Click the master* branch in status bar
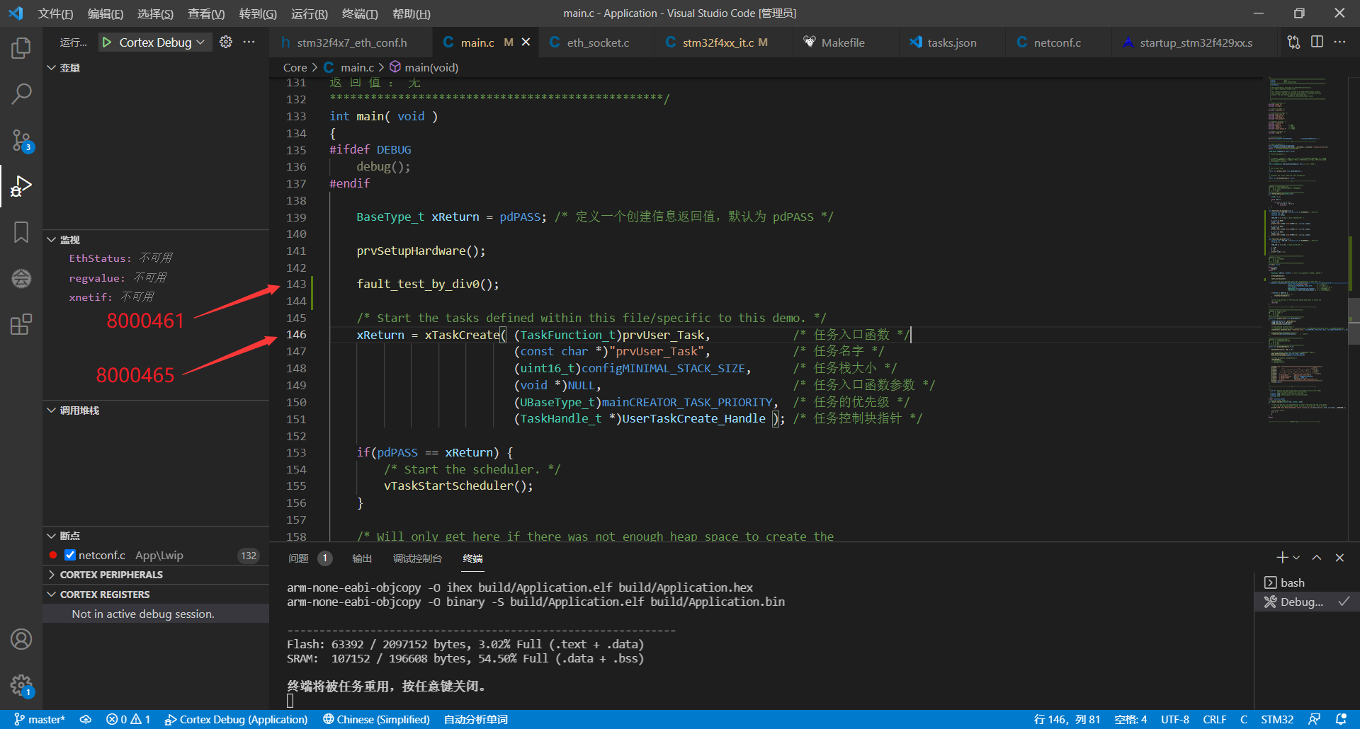 [40, 719]
